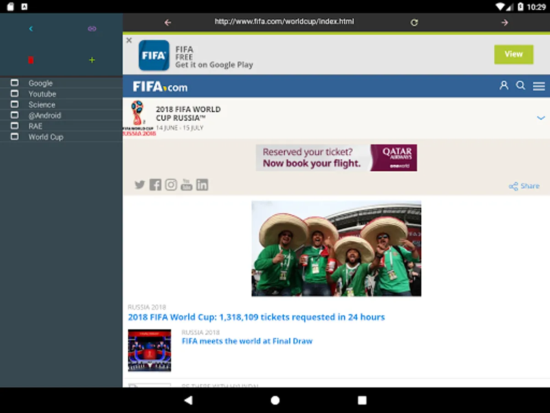Tap the tab icon beside World Cup
Image resolution: width=550 pixels, height=413 pixels.
15,136
